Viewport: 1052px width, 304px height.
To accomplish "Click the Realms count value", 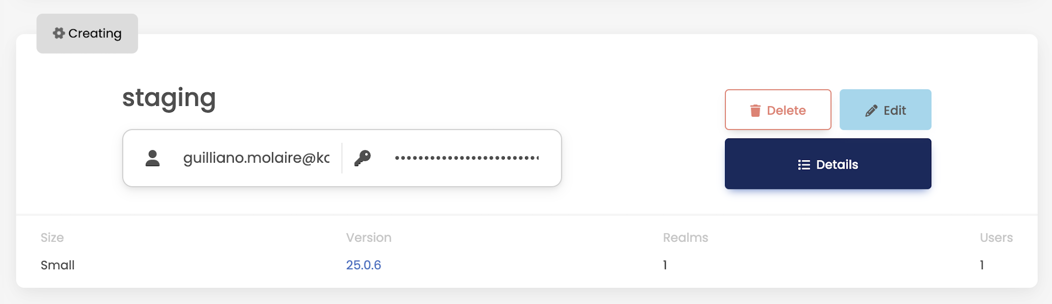I will coord(665,265).
